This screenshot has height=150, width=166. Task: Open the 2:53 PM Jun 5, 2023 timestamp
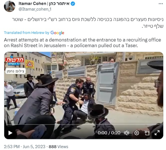(x=25, y=147)
